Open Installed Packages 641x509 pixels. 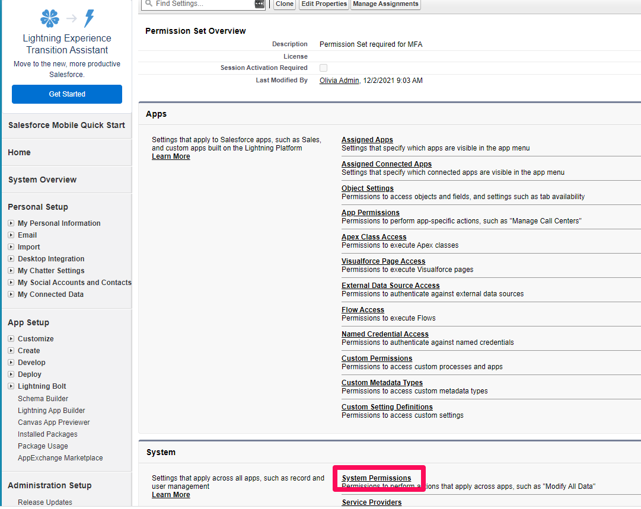(47, 434)
